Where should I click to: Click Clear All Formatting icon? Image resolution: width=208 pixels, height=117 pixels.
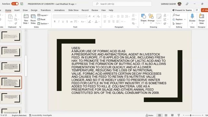click(x=98, y=16)
